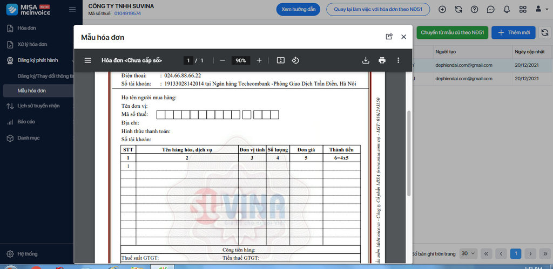553x269 pixels.
Task: Close the Mẫu hóa đơn dialog
Action: [x=404, y=37]
